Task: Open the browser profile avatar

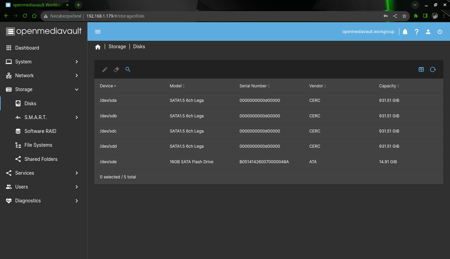Action: tap(435, 16)
